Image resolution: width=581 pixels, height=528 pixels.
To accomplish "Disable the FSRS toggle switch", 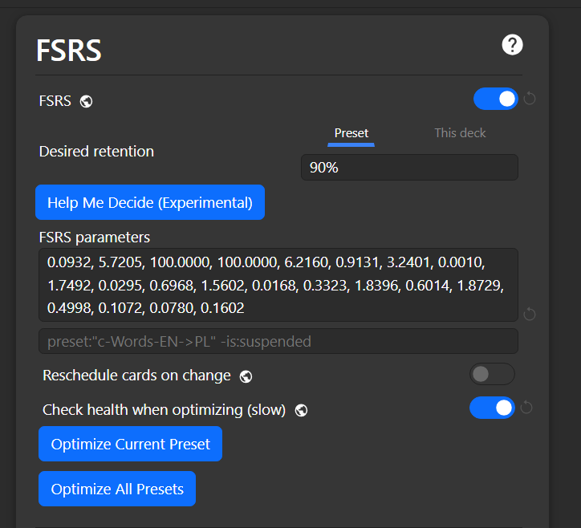I will 495,99.
